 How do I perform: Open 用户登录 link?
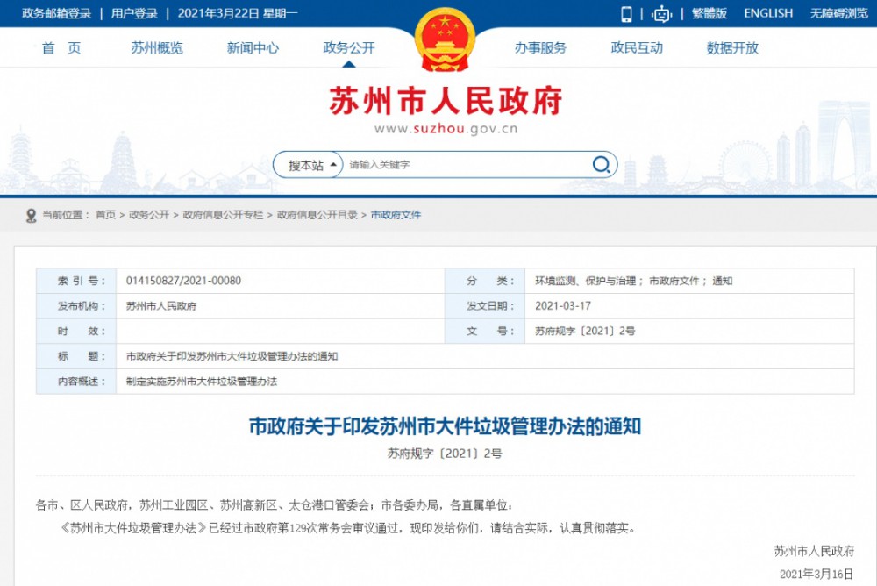134,13
